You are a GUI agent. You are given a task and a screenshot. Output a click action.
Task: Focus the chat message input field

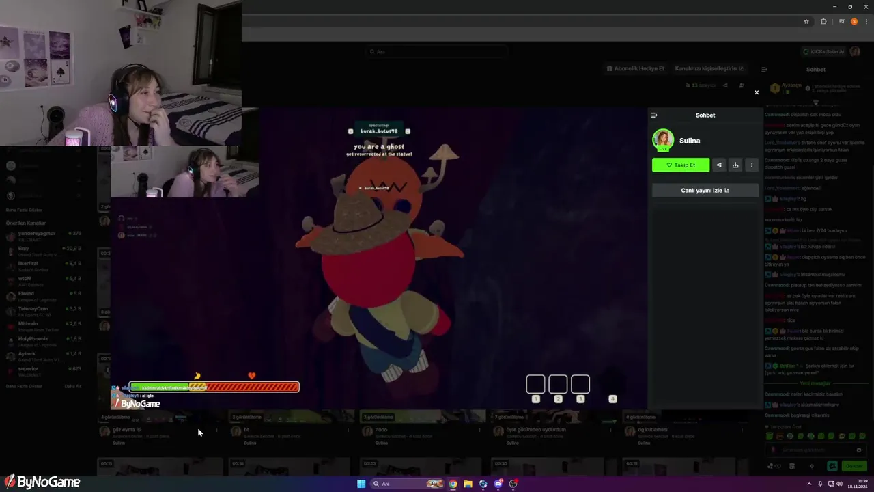(816, 450)
